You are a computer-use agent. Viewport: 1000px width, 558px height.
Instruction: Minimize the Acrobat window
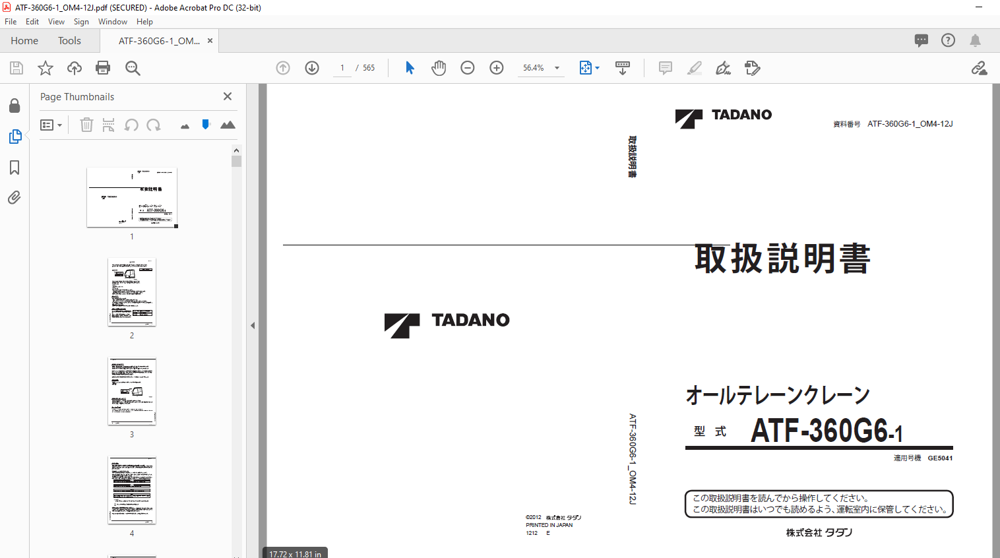(x=979, y=7)
